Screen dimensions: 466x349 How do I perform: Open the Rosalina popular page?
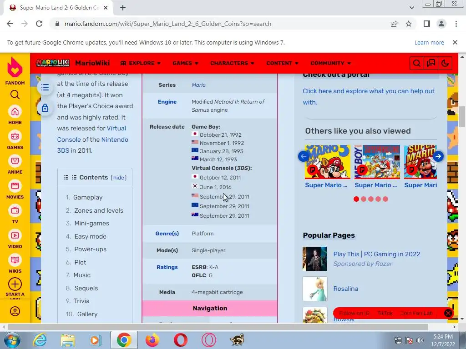pyautogui.click(x=346, y=289)
